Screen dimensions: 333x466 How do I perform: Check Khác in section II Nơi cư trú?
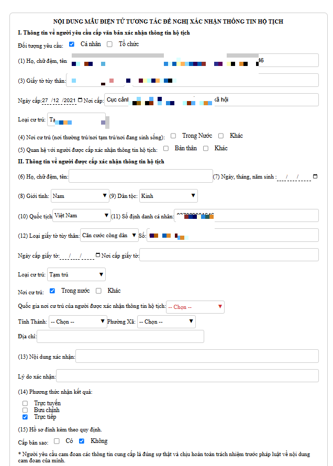pos(98,291)
